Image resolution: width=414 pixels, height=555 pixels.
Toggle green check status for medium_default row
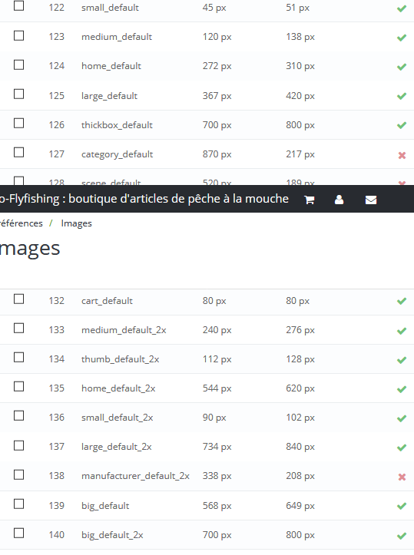[x=402, y=37]
